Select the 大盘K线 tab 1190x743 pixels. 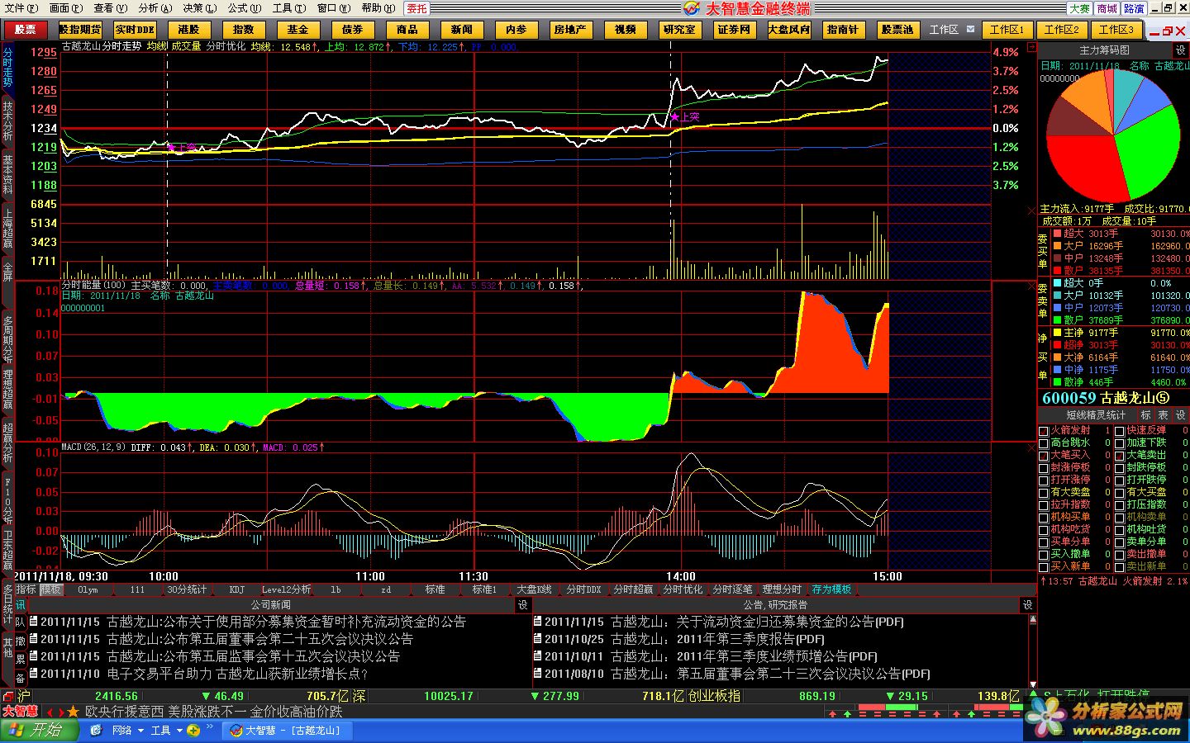tap(534, 589)
